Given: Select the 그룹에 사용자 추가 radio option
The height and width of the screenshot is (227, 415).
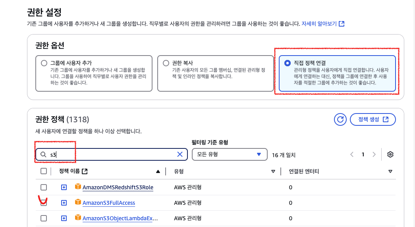Looking at the screenshot, I should coord(44,63).
